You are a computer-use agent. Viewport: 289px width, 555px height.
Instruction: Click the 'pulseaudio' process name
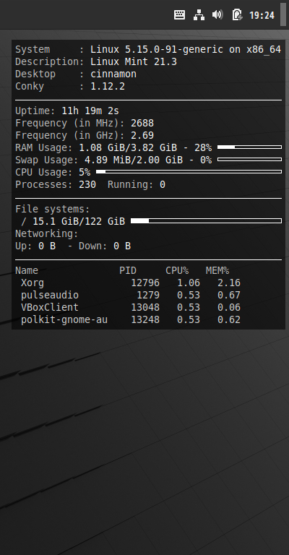pos(50,295)
